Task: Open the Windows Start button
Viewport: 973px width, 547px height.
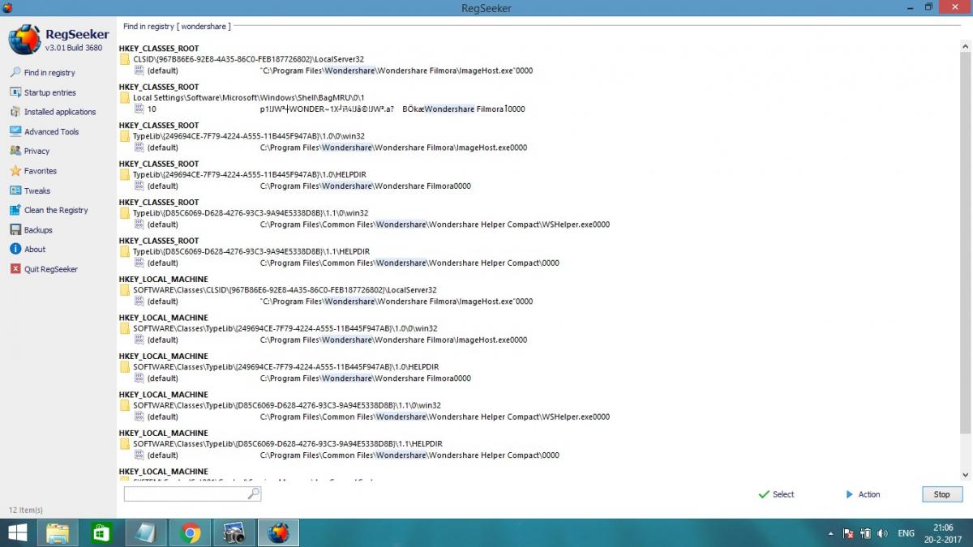Action: (17, 532)
